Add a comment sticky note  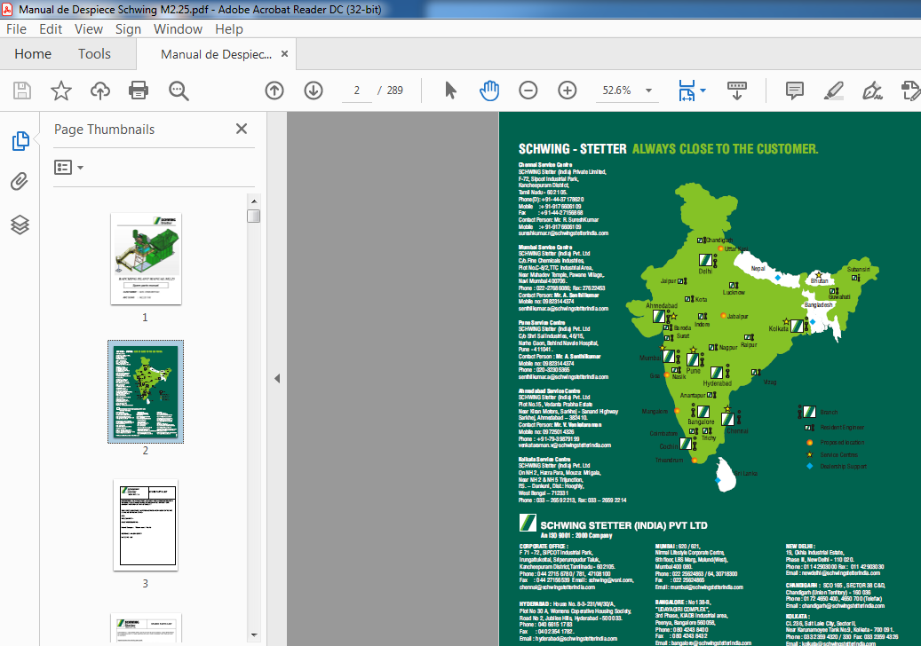tap(795, 91)
